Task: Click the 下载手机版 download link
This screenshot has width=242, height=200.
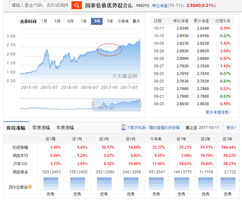Action: click(153, 128)
